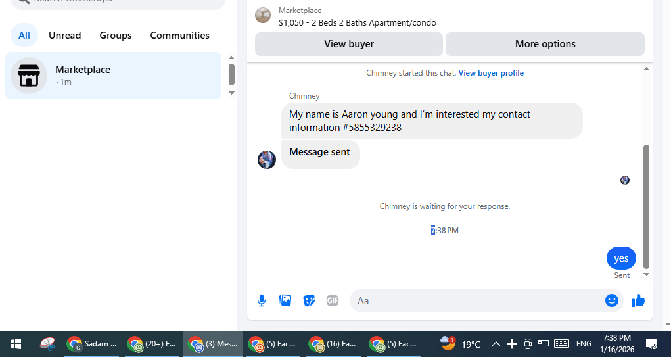Select the Groups filter tab
Image resolution: width=671 pixels, height=357 pixels.
pyautogui.click(x=116, y=35)
